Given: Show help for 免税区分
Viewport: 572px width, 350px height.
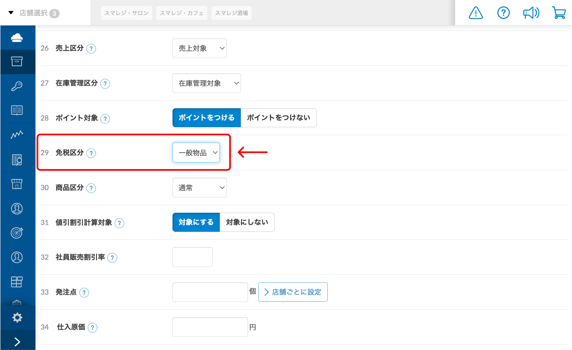Looking at the screenshot, I should tap(91, 153).
